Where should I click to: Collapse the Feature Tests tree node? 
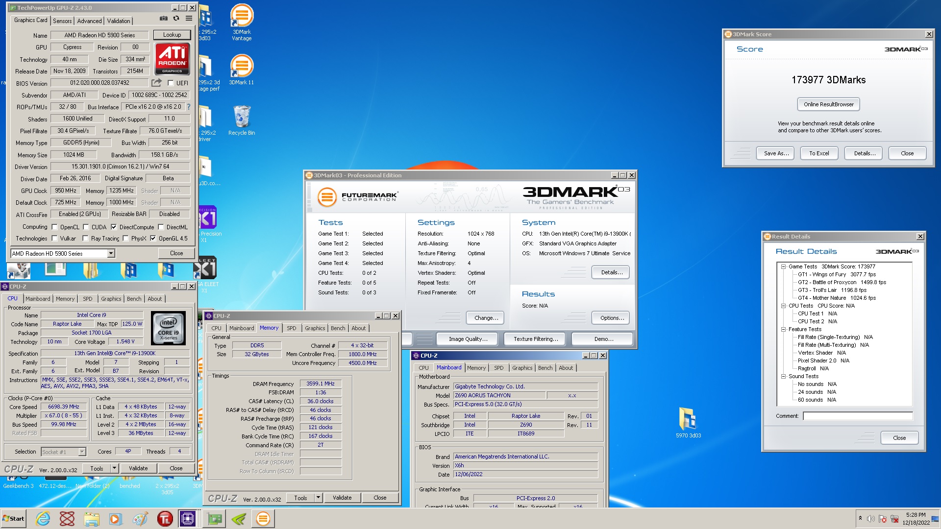coord(783,330)
